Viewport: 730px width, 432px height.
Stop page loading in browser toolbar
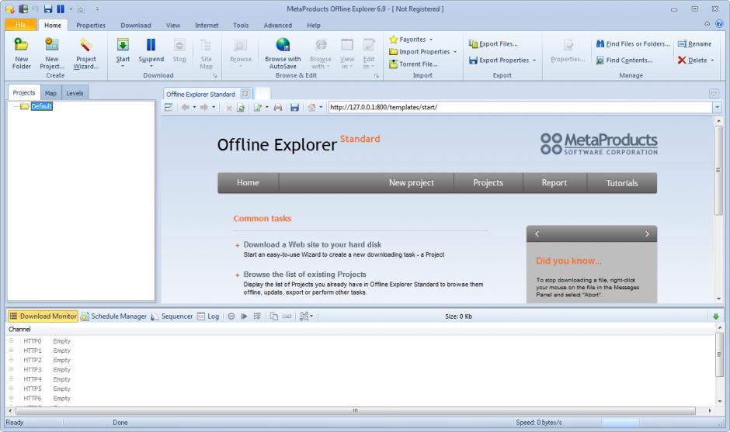pos(228,108)
